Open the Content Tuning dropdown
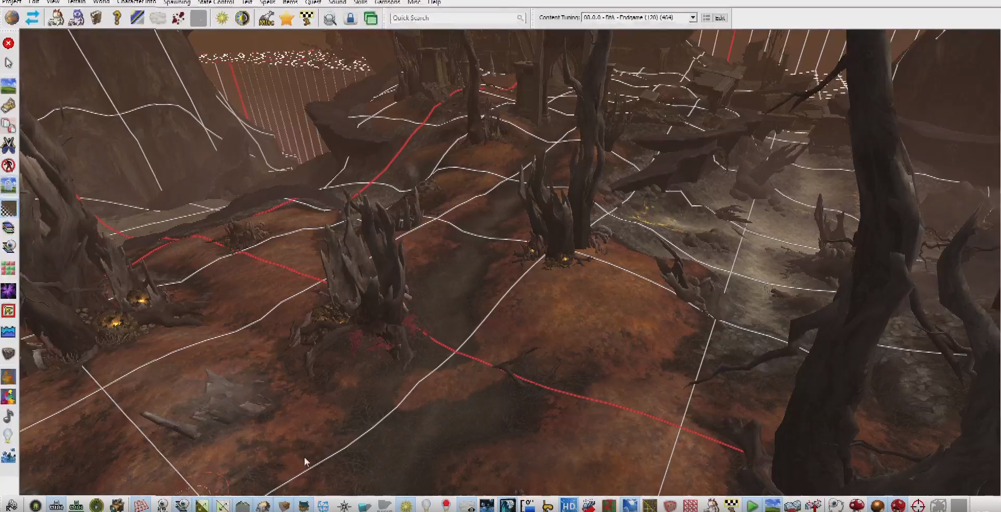Image resolution: width=1001 pixels, height=512 pixels. pyautogui.click(x=693, y=18)
